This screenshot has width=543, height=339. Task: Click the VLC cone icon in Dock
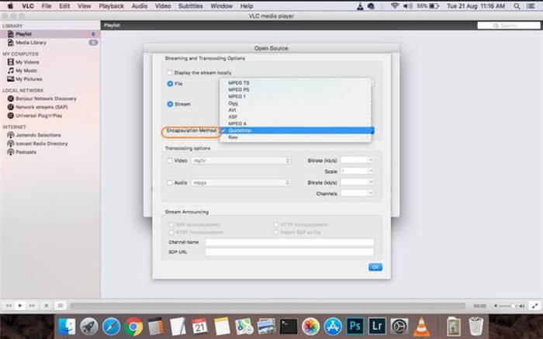[421, 325]
